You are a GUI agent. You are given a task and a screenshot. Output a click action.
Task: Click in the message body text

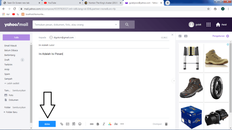point(51,54)
